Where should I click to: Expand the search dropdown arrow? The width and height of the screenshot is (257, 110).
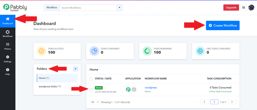119,8
